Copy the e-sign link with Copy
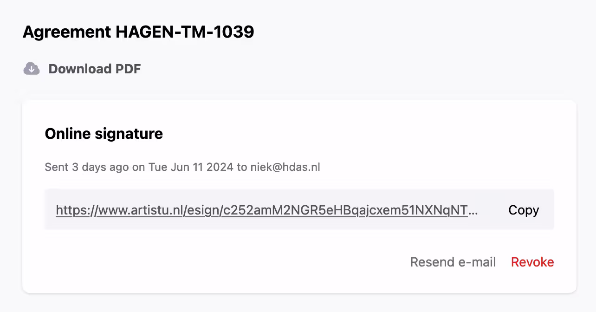This screenshot has height=312, width=596. (523, 210)
